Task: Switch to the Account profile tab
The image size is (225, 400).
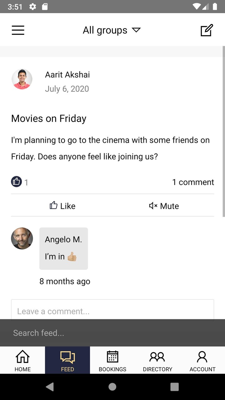Action: coord(202,360)
